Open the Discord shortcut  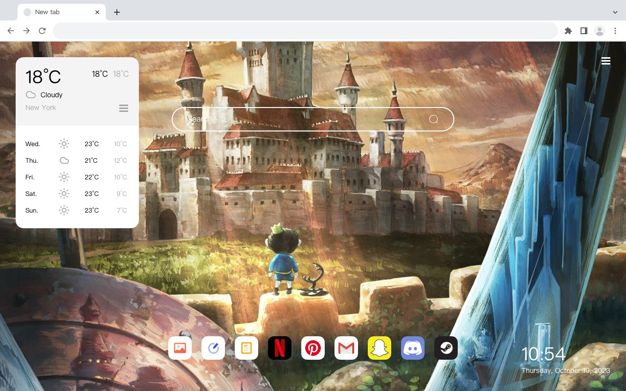pos(413,348)
